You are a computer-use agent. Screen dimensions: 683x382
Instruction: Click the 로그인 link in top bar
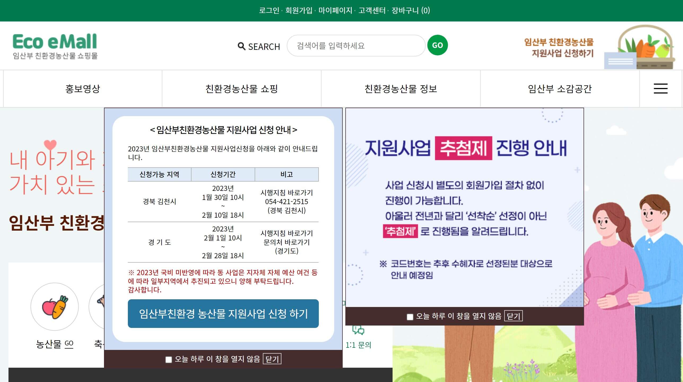269,11
